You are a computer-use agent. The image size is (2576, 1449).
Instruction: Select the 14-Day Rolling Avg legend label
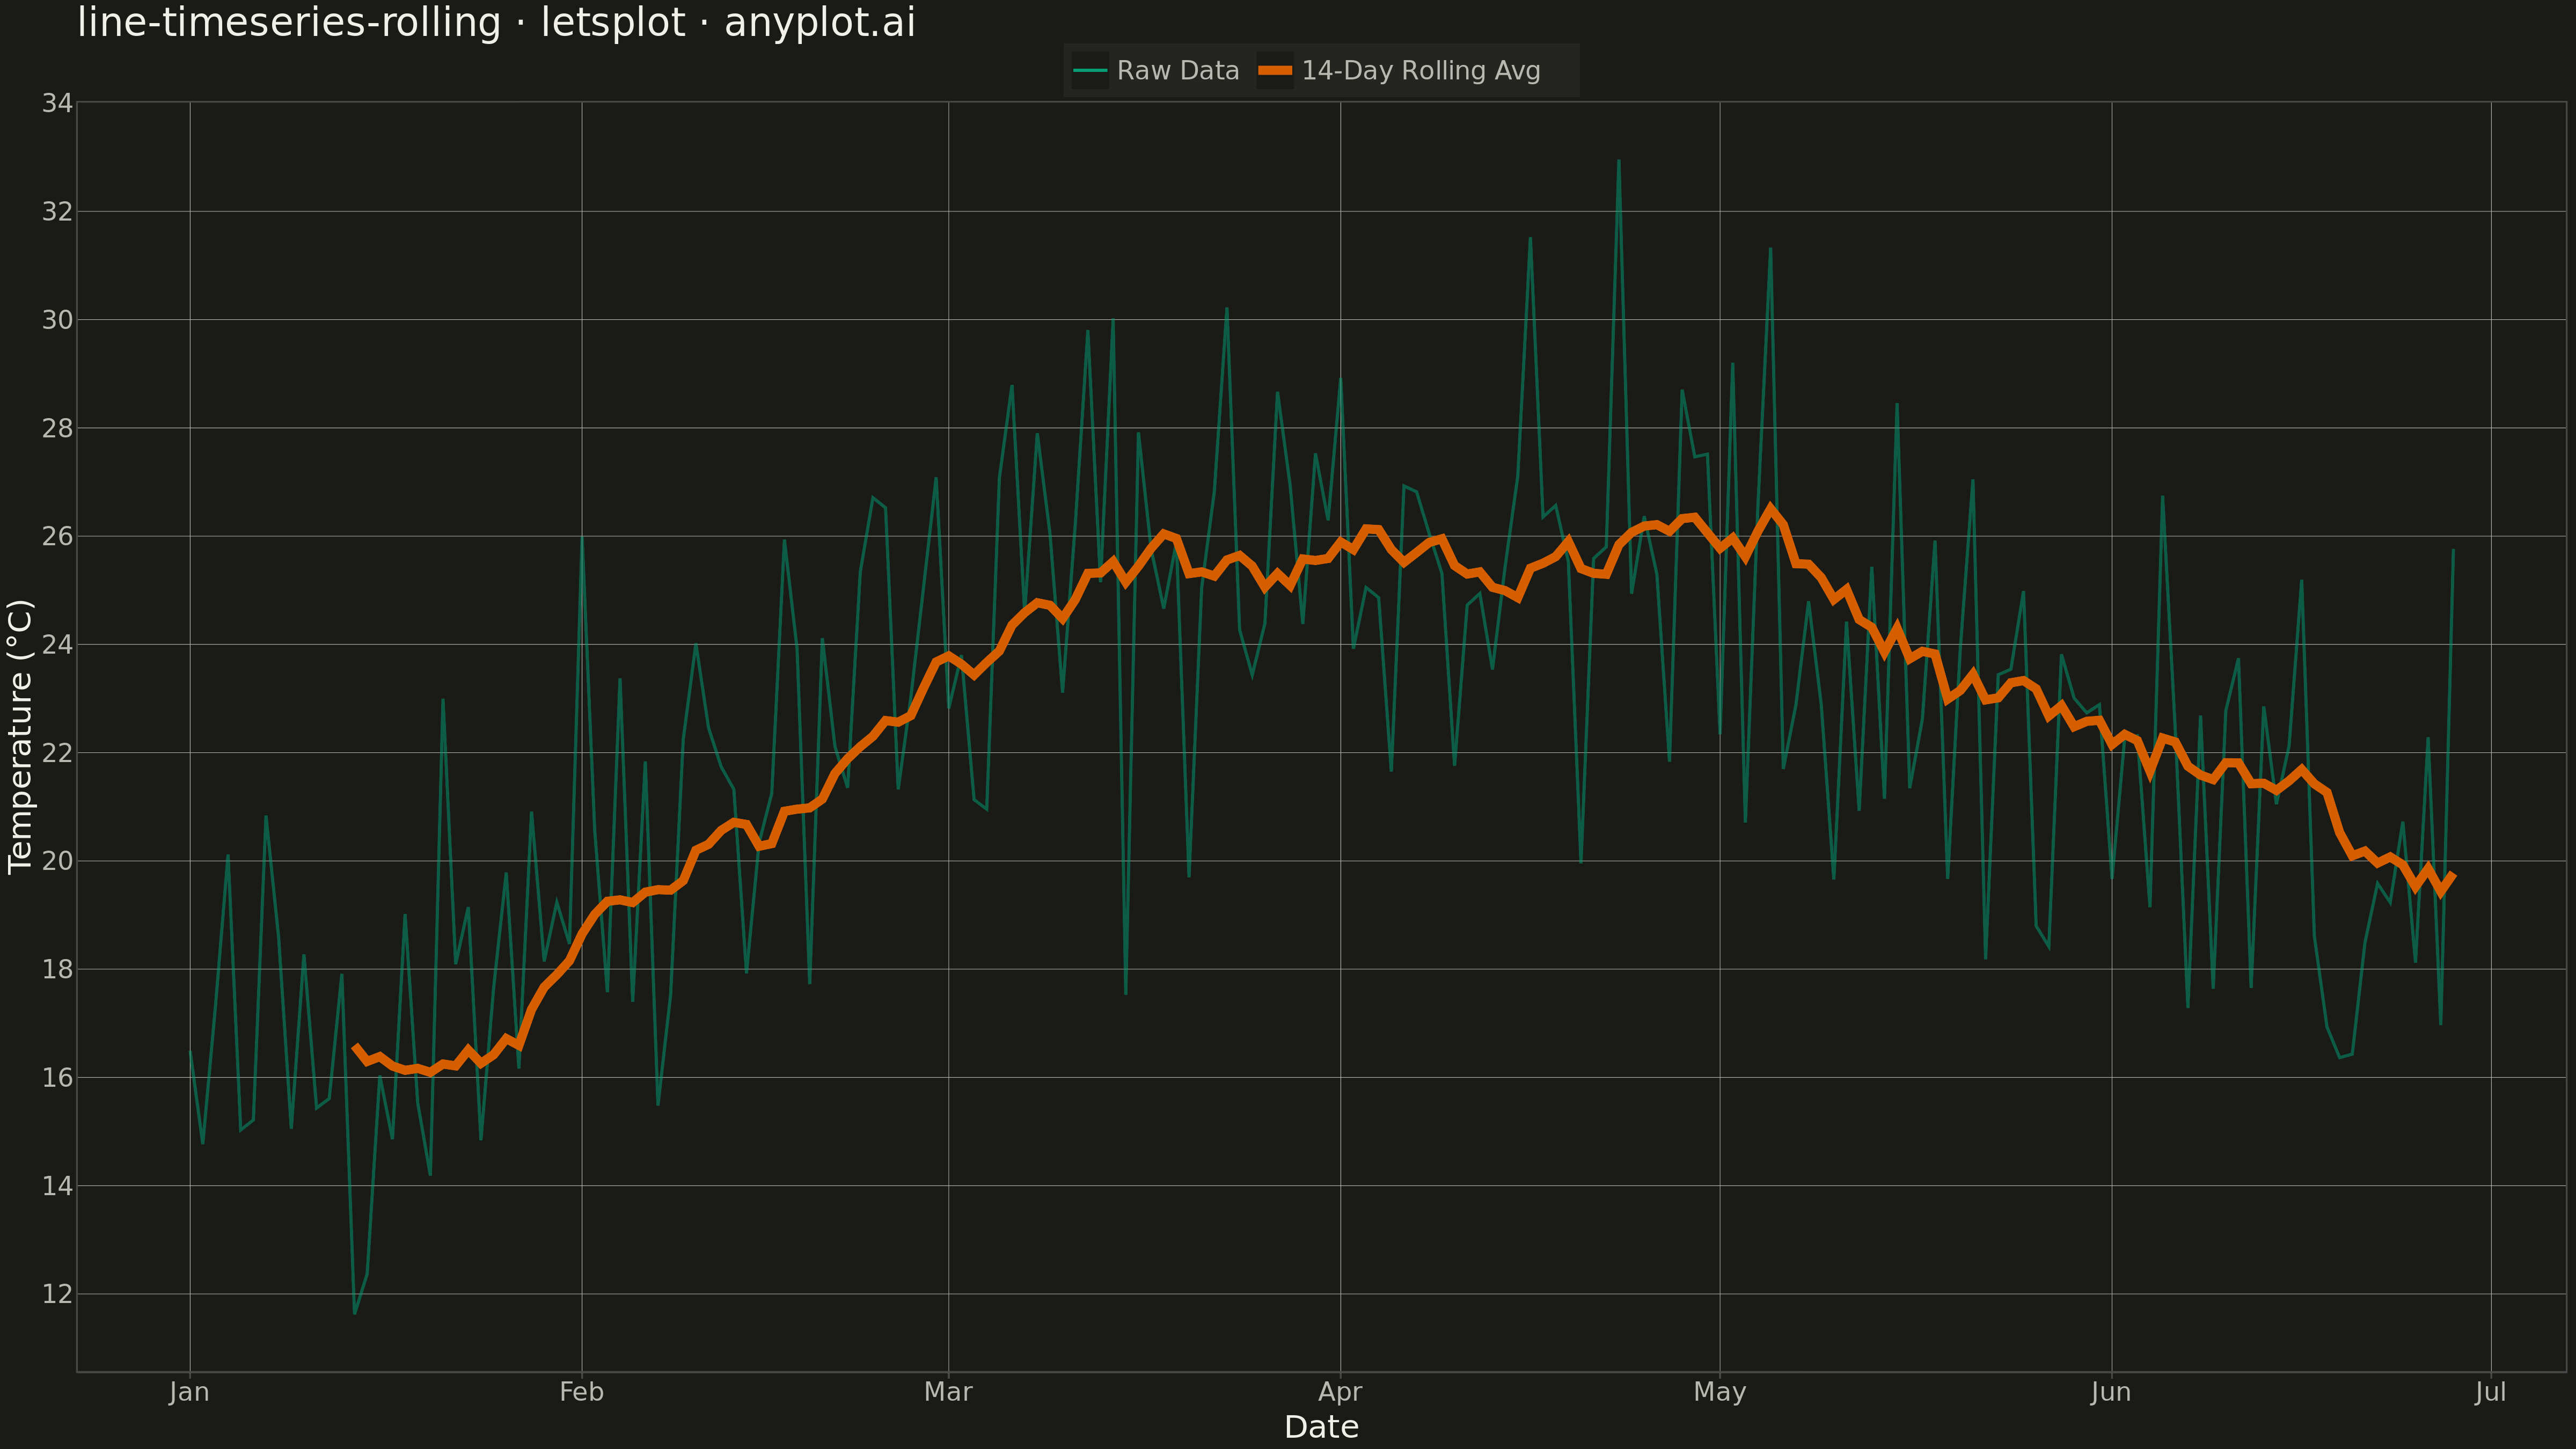[x=1421, y=71]
